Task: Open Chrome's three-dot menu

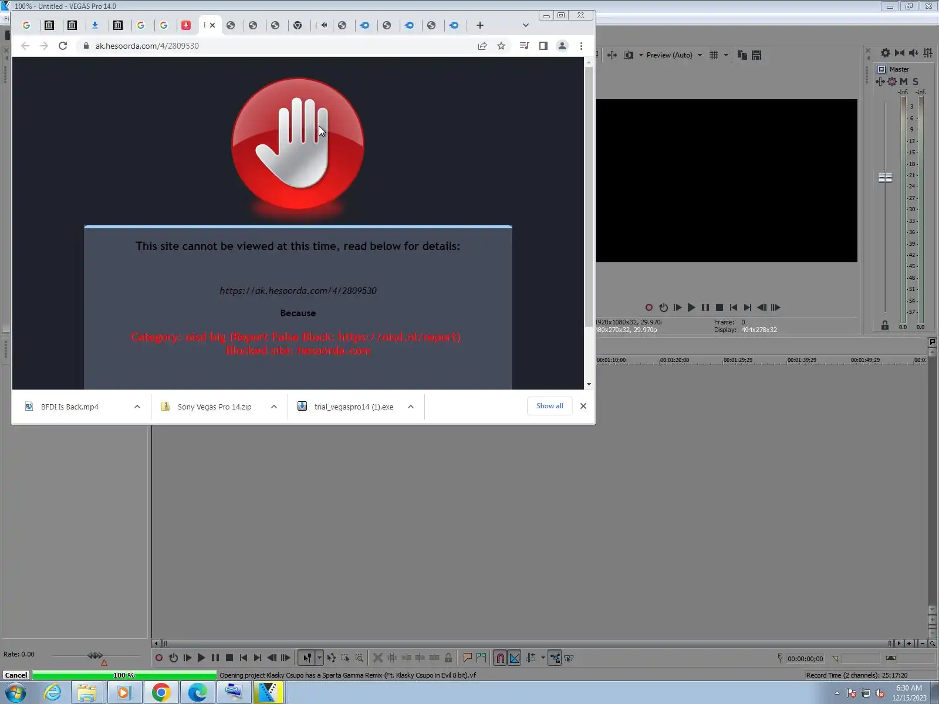Action: tap(582, 46)
